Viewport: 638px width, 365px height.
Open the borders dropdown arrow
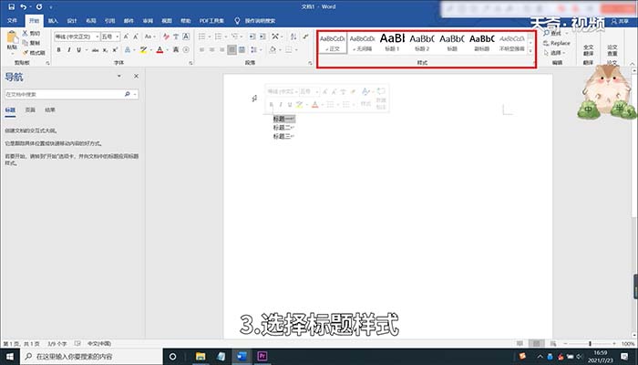click(x=296, y=49)
